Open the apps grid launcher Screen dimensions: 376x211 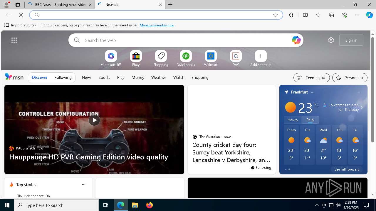(14, 40)
